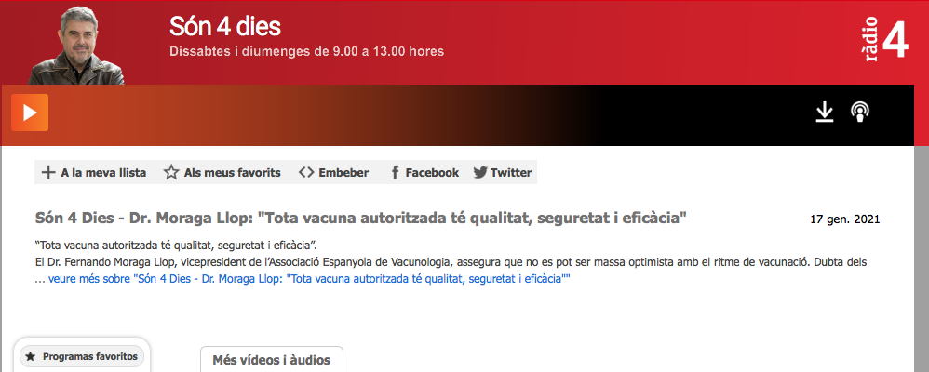Open the Són 4 dies program title

click(x=225, y=26)
